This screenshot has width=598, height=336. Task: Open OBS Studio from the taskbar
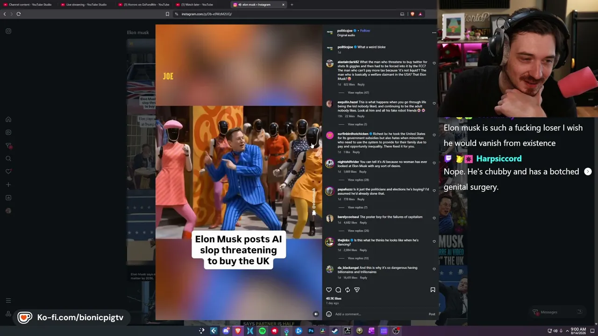[x=396, y=331]
